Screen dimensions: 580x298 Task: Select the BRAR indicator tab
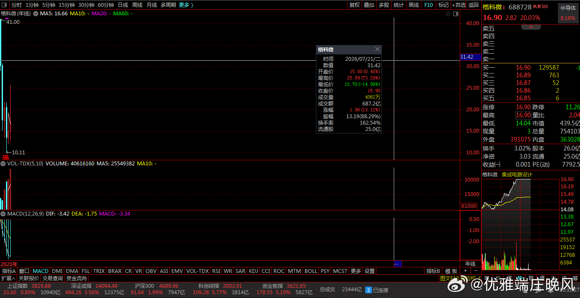(x=115, y=271)
